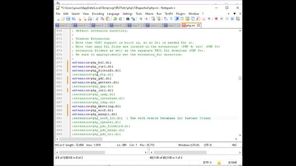Close the new 4 tab with its X
Image resolution: width=296 pixels, height=166 pixels.
click(88, 25)
